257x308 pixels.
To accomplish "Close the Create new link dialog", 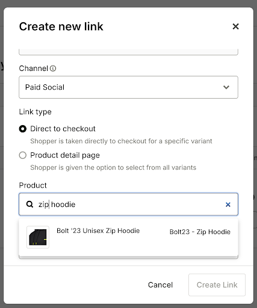I will click(x=235, y=26).
